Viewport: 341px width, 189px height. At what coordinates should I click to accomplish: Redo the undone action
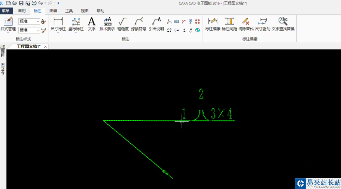(x=50, y=3)
